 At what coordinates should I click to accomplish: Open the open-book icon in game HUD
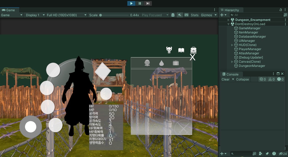181,50
